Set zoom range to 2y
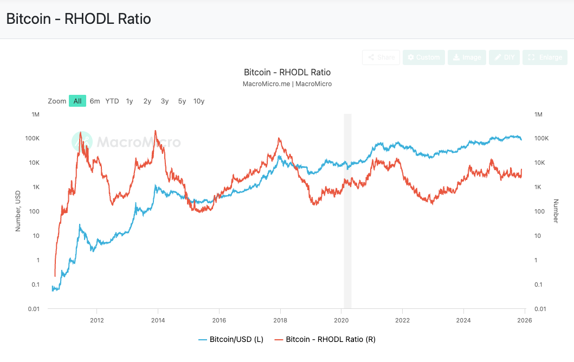The image size is (574, 362). tap(147, 101)
